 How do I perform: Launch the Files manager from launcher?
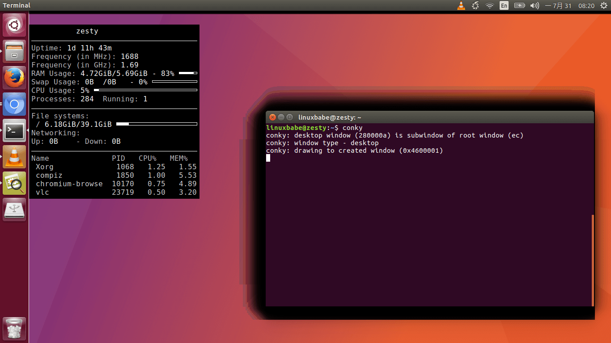[14, 51]
